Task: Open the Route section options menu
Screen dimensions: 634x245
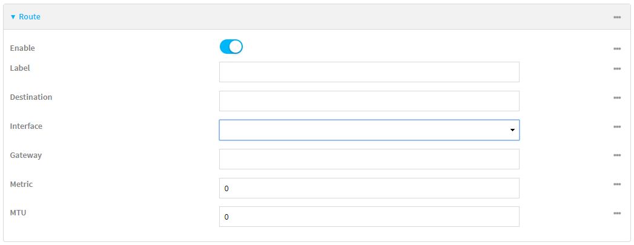Action: [x=616, y=17]
